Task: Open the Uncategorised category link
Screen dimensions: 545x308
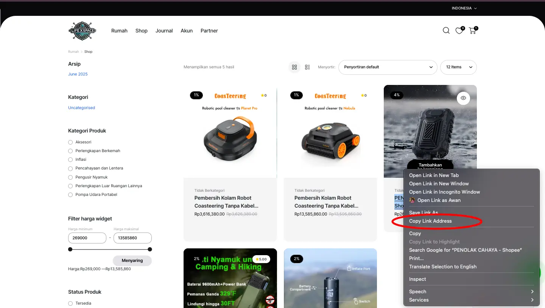Action: pyautogui.click(x=81, y=108)
